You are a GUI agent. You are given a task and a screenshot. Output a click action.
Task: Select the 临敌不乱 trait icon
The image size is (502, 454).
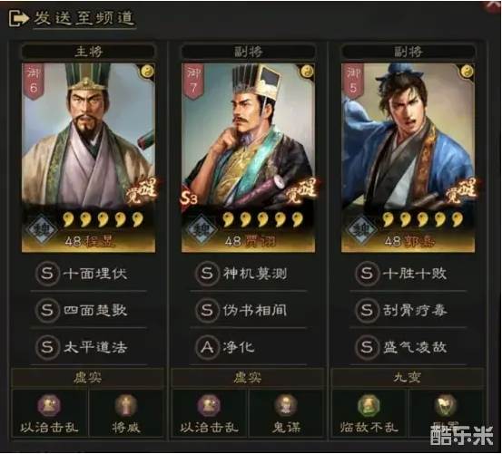click(369, 405)
